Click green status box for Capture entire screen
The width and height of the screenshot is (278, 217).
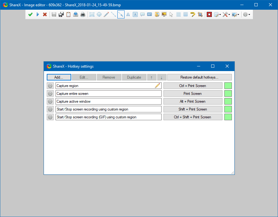click(x=228, y=93)
